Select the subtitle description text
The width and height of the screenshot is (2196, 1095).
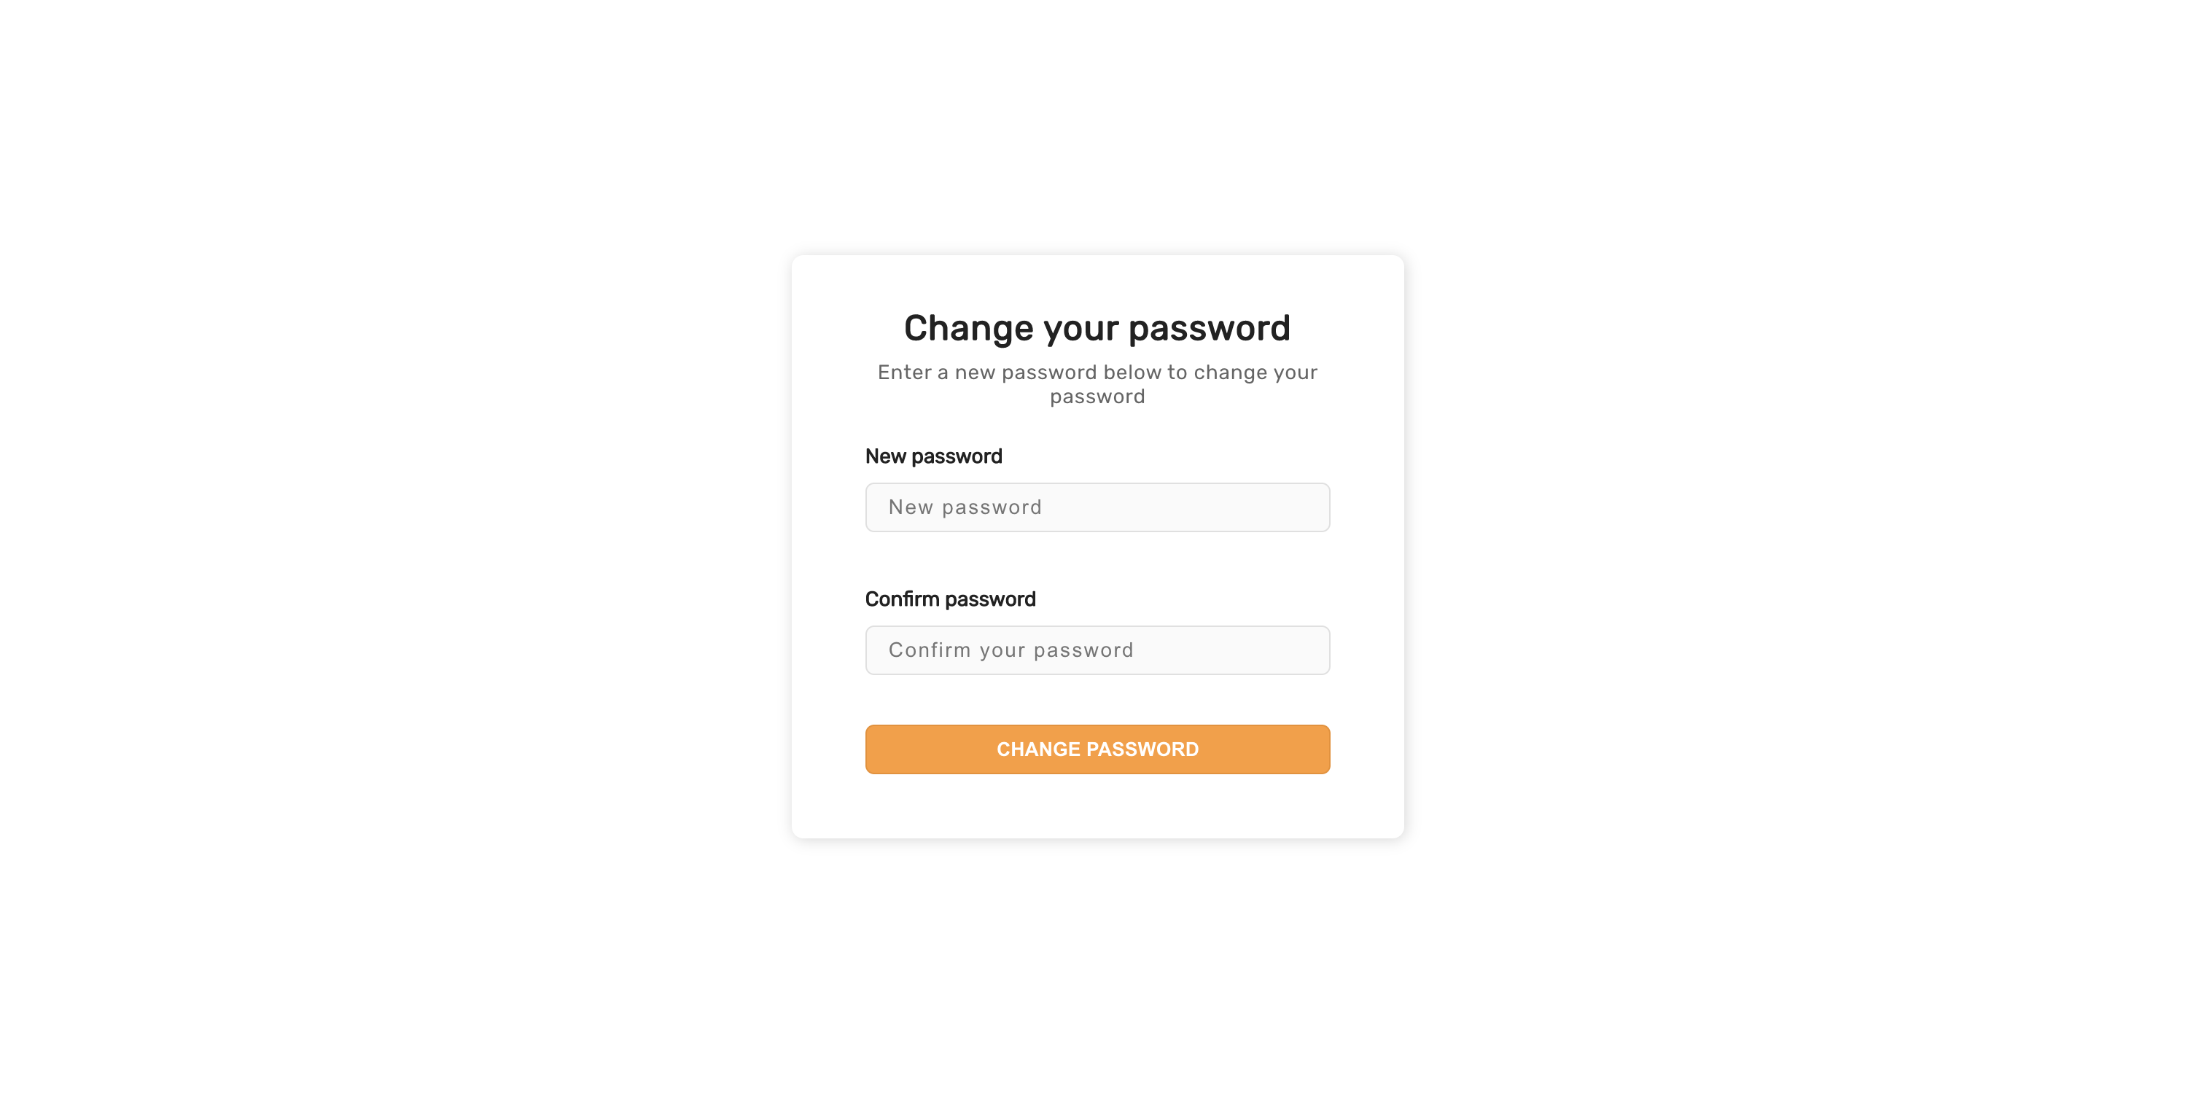point(1098,383)
